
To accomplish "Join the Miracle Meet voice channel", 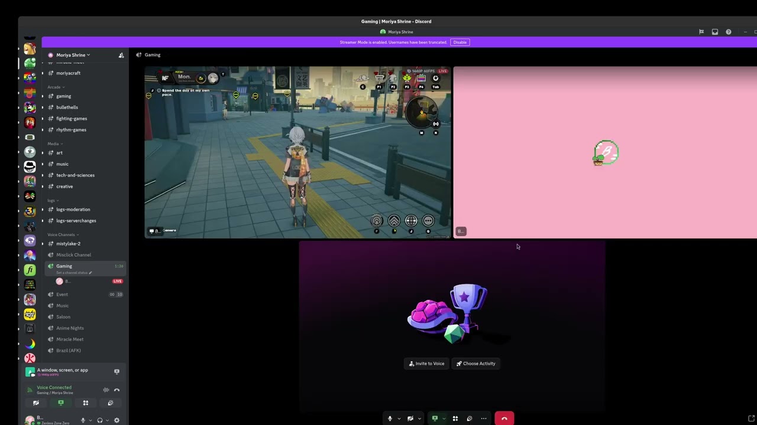I will (x=70, y=339).
